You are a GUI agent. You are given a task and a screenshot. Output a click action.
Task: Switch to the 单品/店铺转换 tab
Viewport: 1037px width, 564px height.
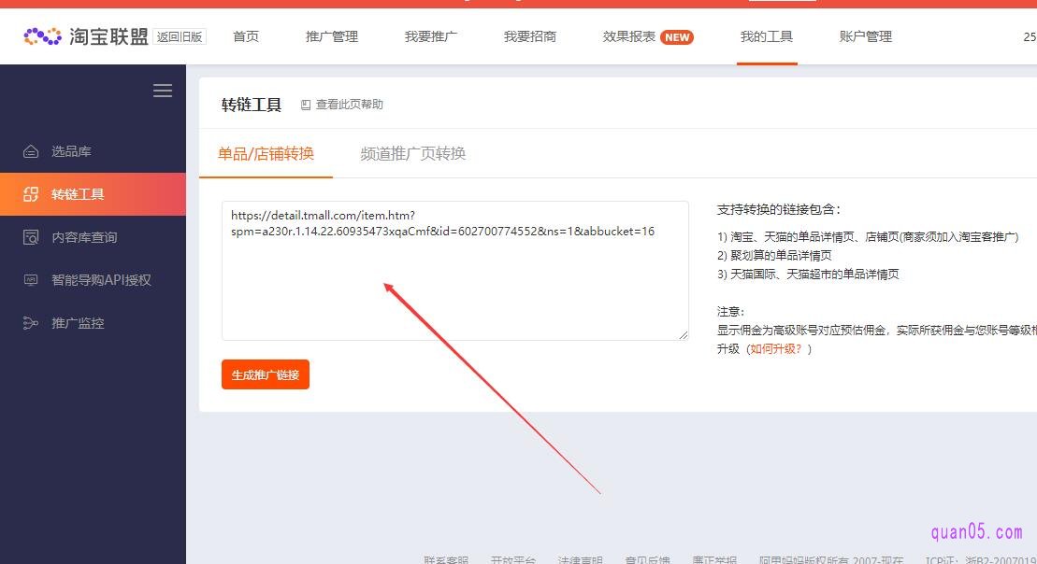266,154
